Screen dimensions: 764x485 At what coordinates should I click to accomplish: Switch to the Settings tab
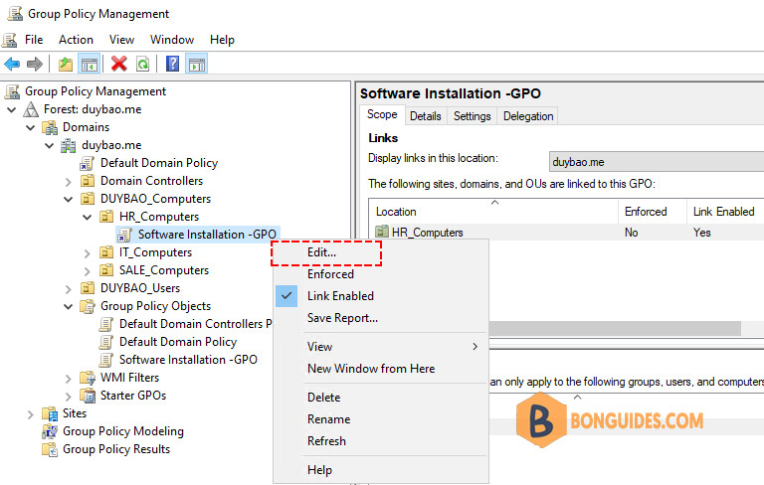pos(473,116)
